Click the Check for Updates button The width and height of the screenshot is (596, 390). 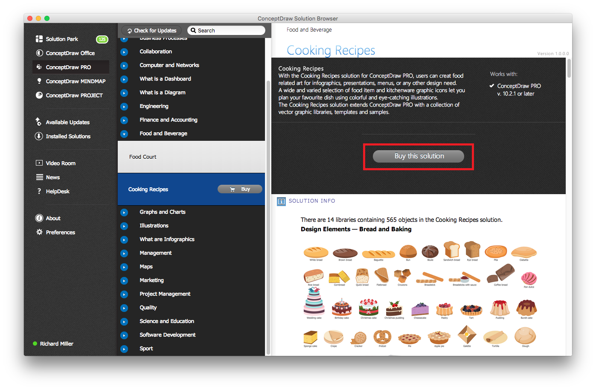point(151,30)
